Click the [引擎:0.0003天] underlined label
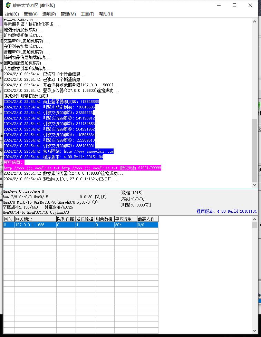This screenshot has width=261, height=337. tap(136, 205)
